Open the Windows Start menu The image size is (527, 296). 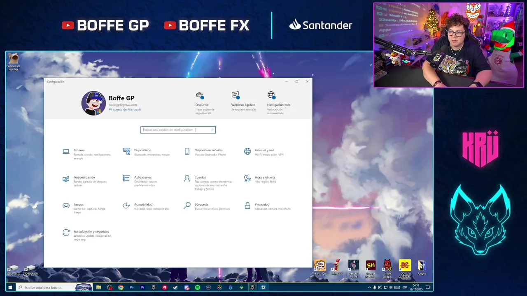click(10, 287)
